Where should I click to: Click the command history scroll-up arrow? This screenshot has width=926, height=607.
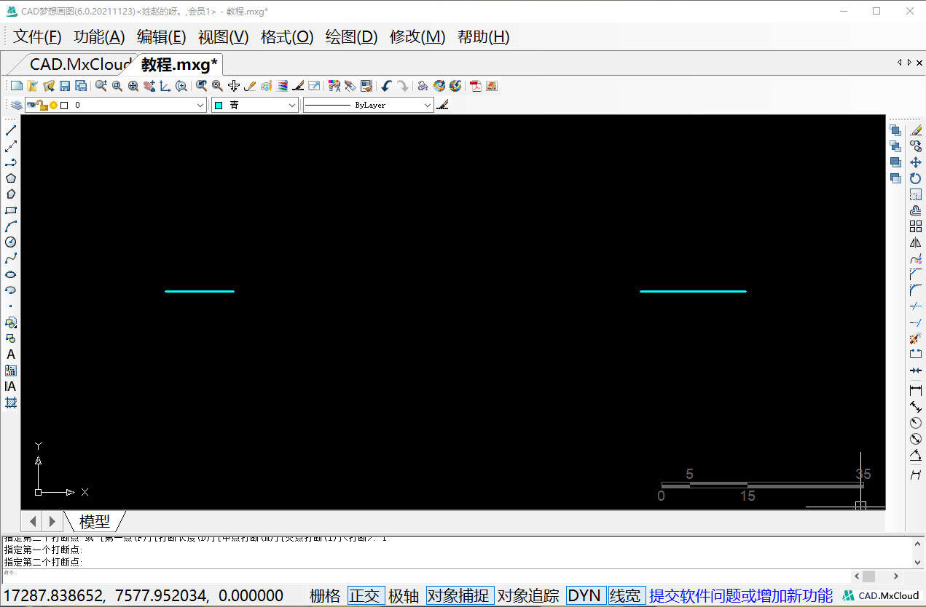[917, 543]
